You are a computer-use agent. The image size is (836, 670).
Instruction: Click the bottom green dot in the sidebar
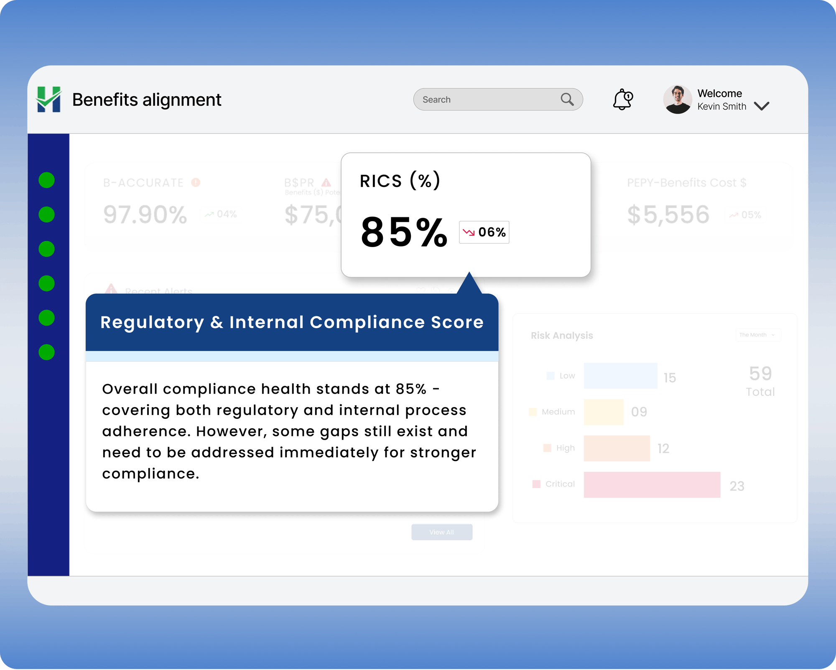click(x=46, y=353)
